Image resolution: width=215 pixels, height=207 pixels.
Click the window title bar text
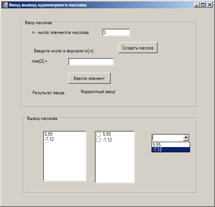pos(48,5)
